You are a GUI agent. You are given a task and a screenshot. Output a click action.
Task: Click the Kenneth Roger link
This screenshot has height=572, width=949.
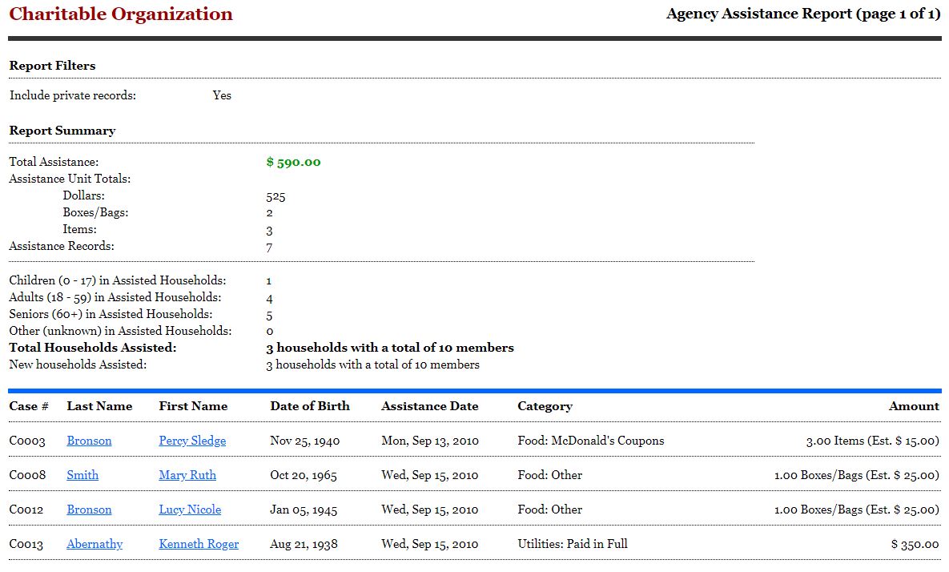coord(199,544)
